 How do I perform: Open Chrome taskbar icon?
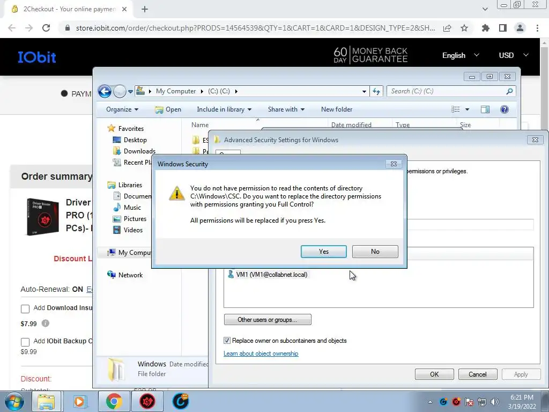(114, 401)
